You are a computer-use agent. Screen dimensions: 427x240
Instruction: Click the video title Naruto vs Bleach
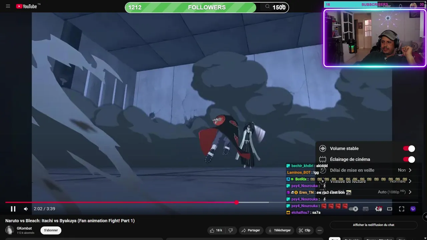click(70, 221)
